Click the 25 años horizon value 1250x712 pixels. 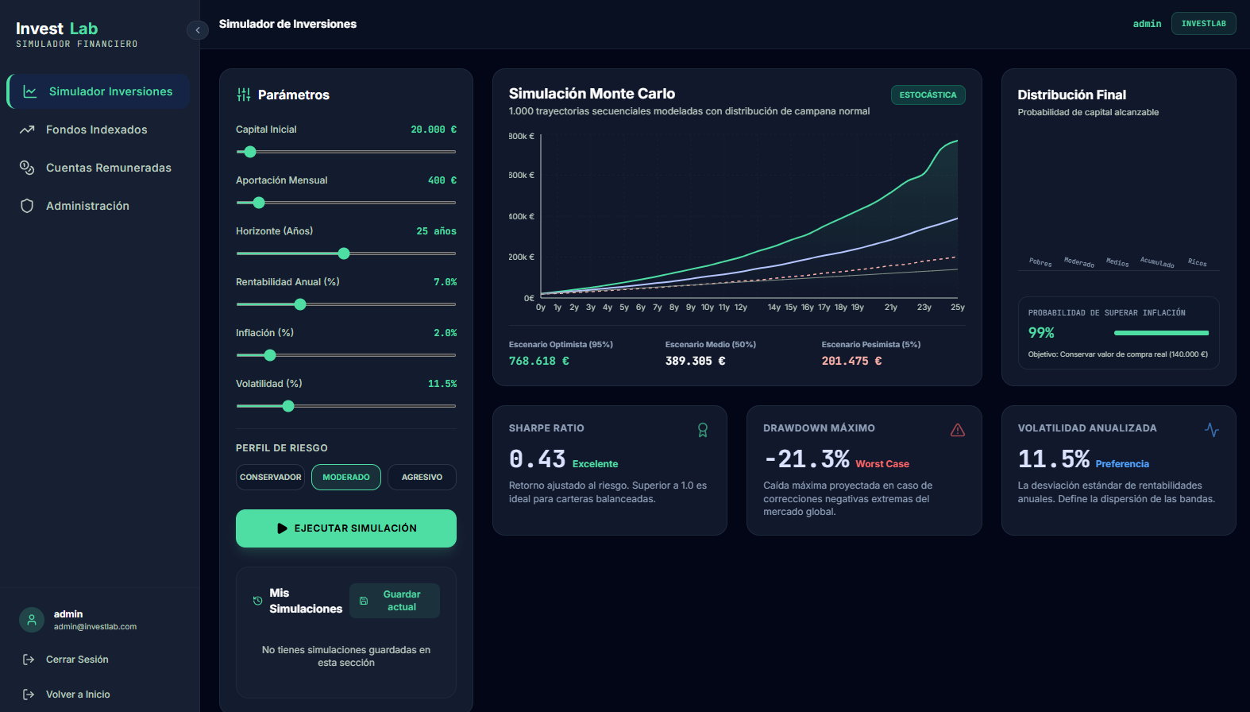tap(437, 231)
